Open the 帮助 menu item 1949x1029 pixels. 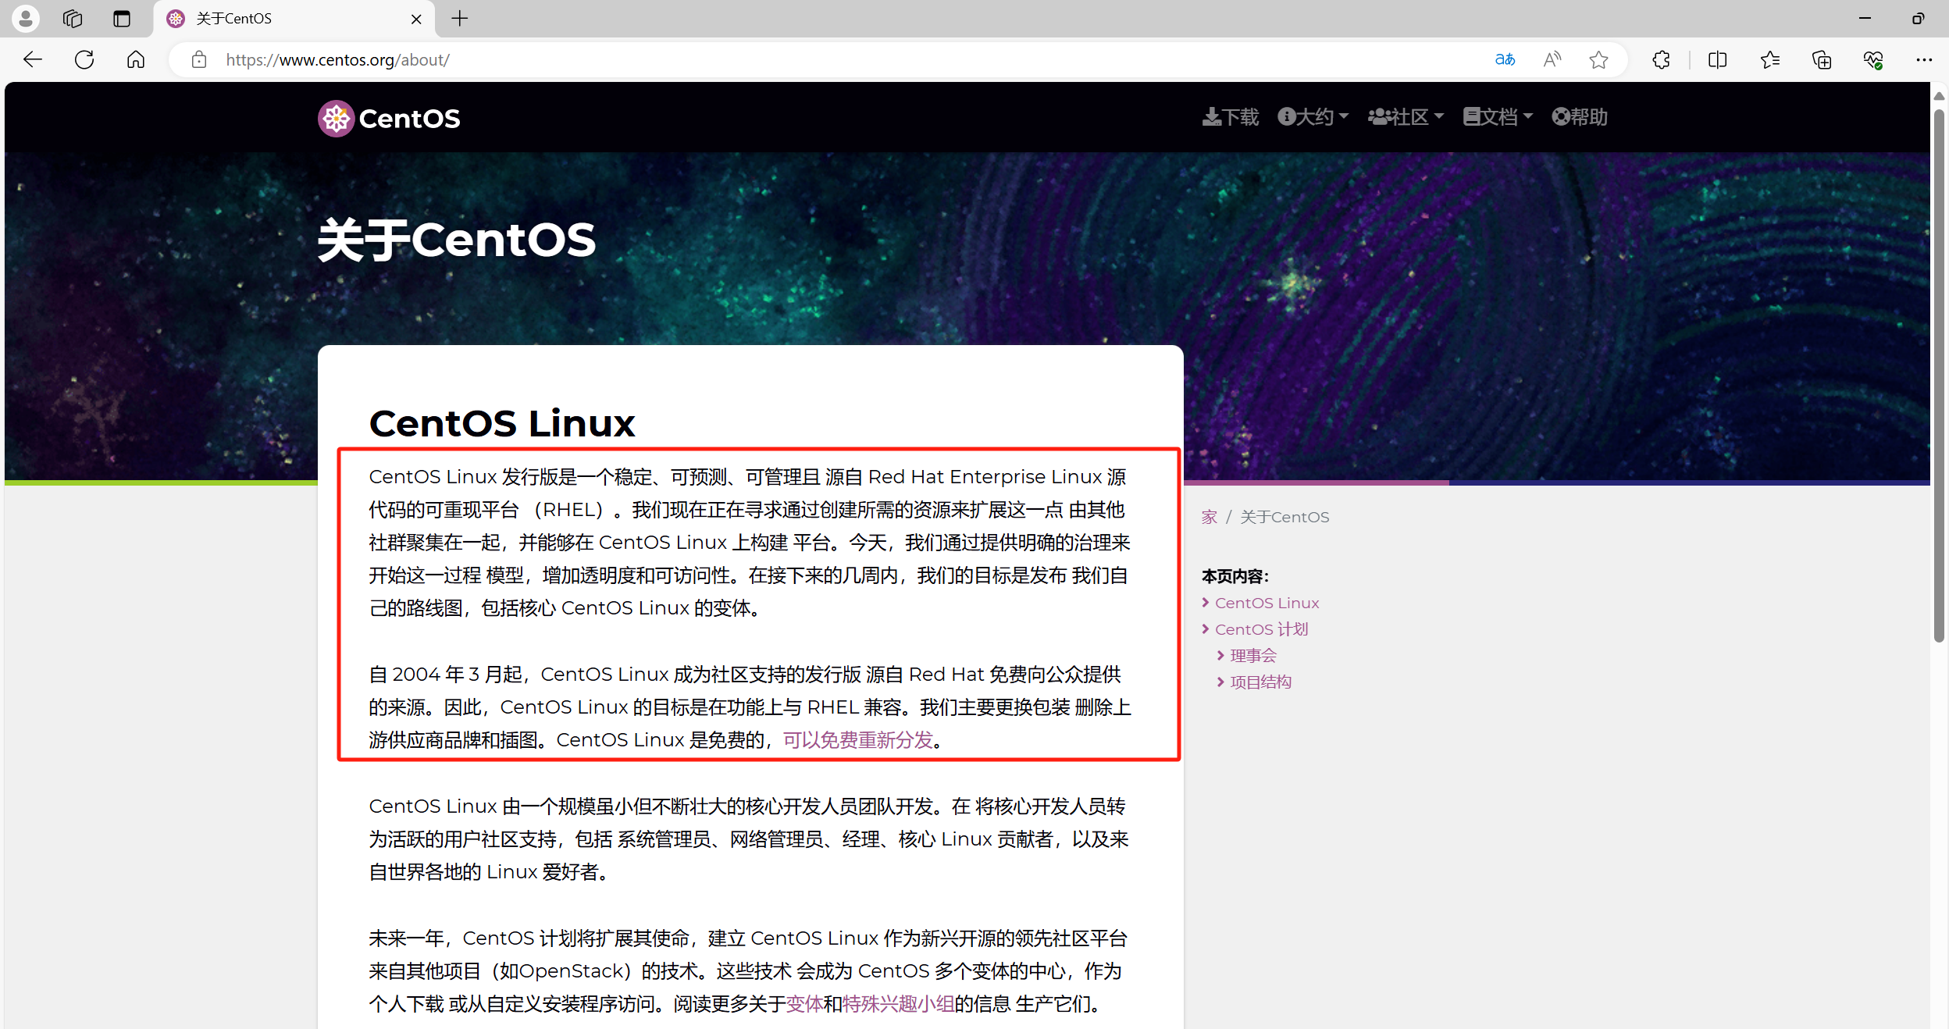pyautogui.click(x=1580, y=117)
